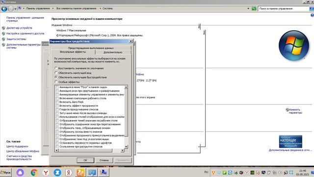Open the clock showing 21:45
This screenshot has height=177, width=314.
pyautogui.click(x=303, y=173)
